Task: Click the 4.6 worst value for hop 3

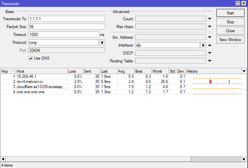Action: 165,87
